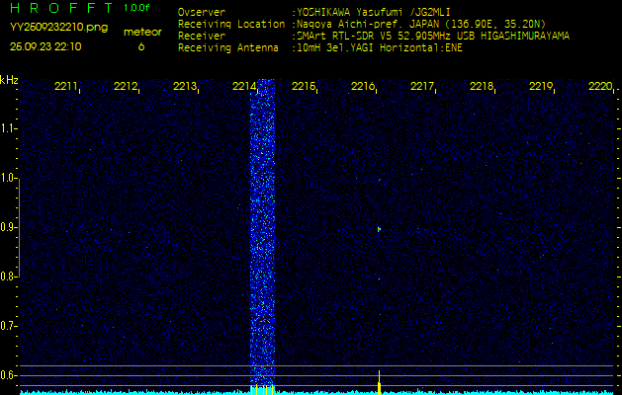Click the red-yellow meteor echo near 0.9 kHz
Image resolution: width=622 pixels, height=395 pixels.
pyautogui.click(x=379, y=229)
